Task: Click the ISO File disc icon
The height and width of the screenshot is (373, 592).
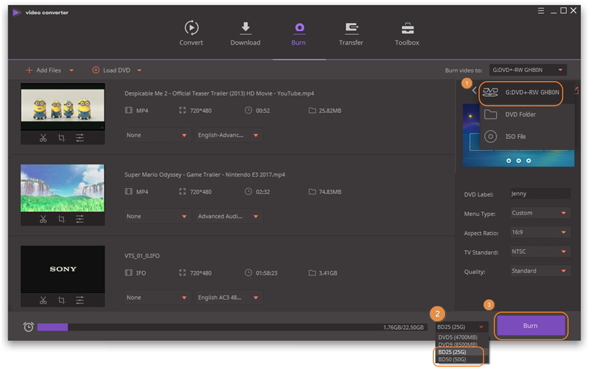Action: point(490,137)
